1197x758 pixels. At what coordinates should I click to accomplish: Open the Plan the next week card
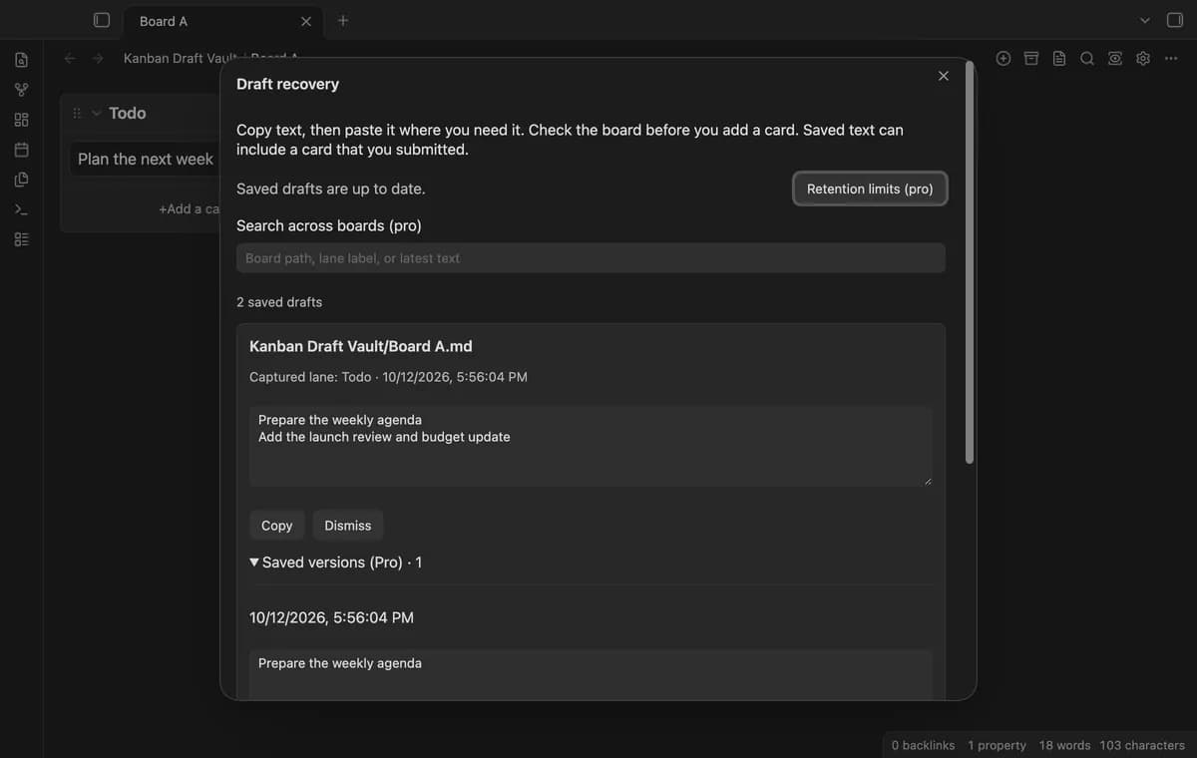tap(146, 160)
